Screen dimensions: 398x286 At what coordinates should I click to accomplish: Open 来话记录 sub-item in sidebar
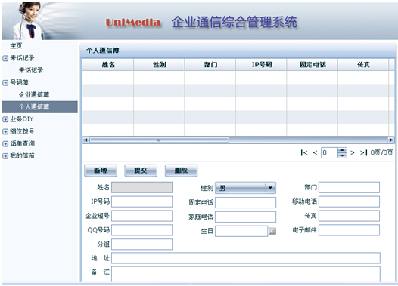31,70
